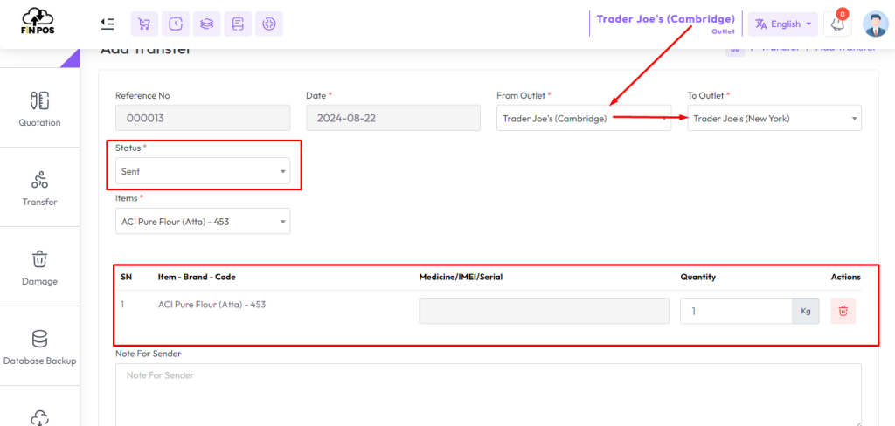This screenshot has width=895, height=426.
Task: Open the stacked layers shortcut icon
Action: [206, 24]
